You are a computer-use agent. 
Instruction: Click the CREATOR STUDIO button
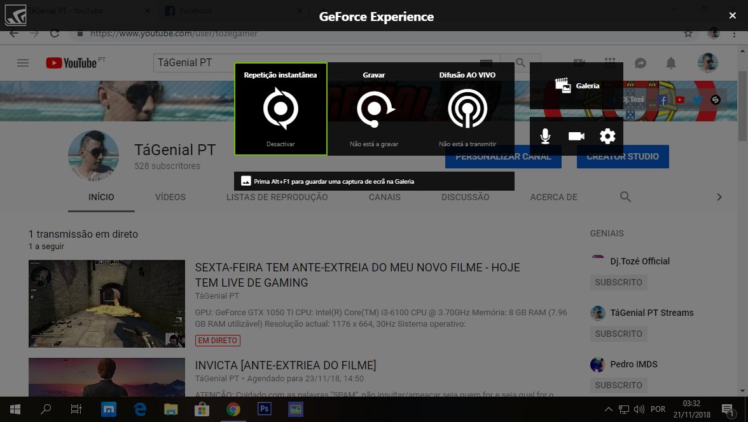click(x=623, y=156)
